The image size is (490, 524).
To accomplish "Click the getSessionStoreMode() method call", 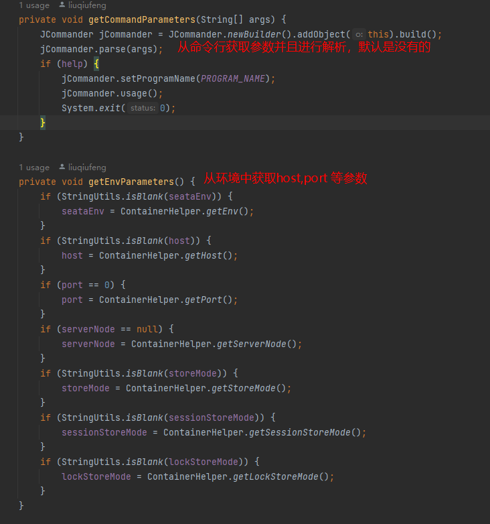I will coord(305,432).
